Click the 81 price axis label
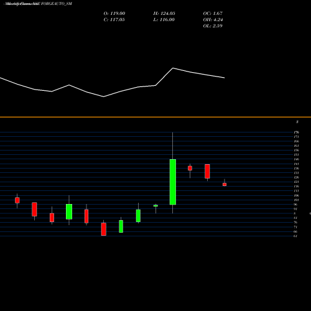The width and height of the screenshot is (311, 311). pyautogui.click(x=295, y=218)
